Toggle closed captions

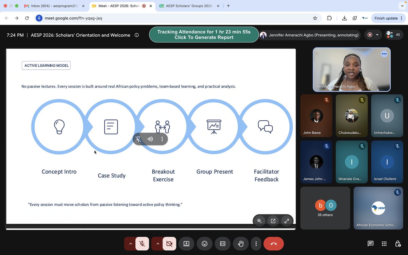pyautogui.click(x=223, y=244)
